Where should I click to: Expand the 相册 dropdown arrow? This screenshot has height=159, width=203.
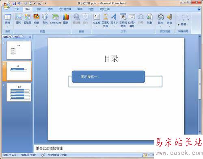[x=36, y=26]
